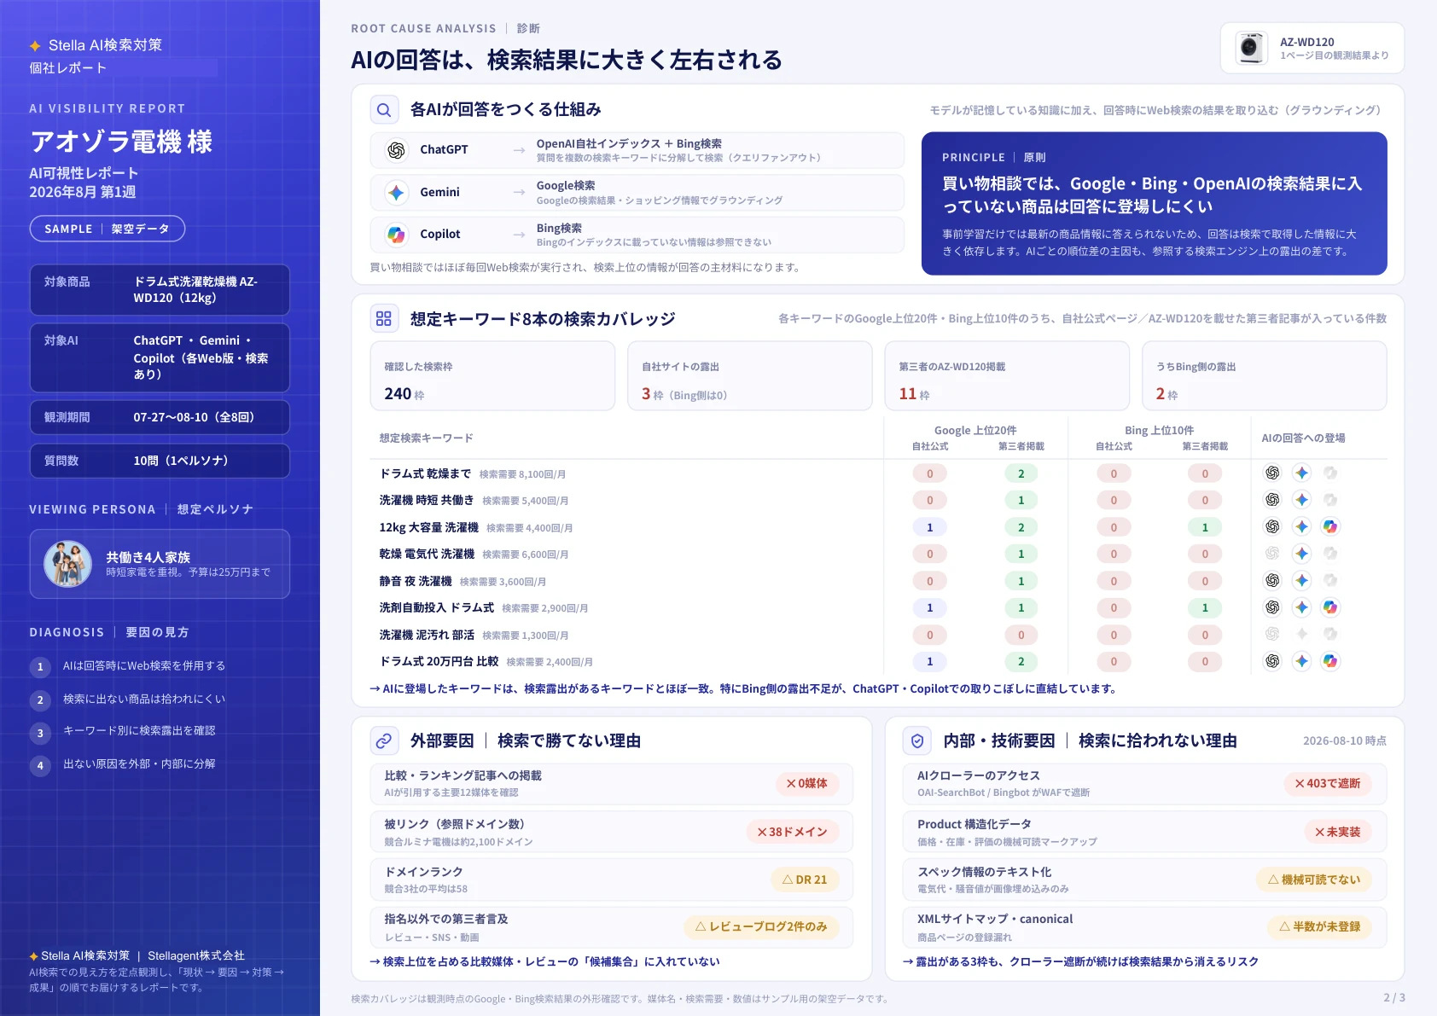The image size is (1437, 1016).
Task: Click the △レビューブログ2件のみ badge
Action: [x=761, y=927]
